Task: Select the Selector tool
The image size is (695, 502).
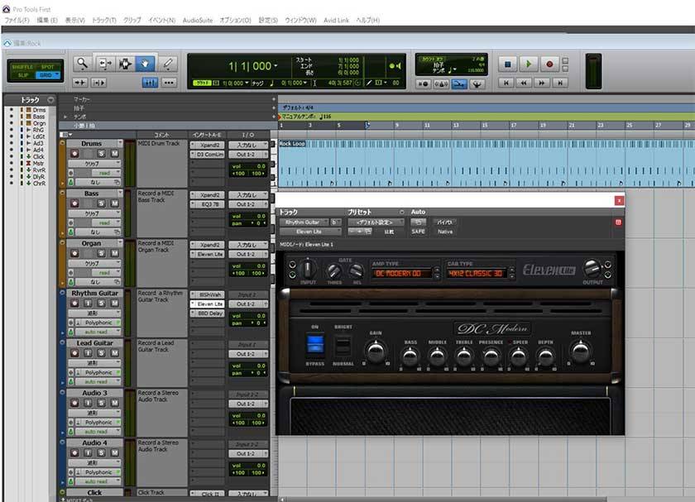Action: [x=126, y=64]
